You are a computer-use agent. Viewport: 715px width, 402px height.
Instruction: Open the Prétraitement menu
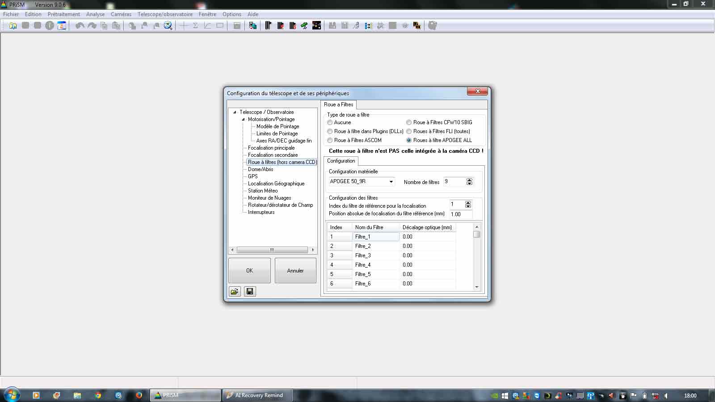point(63,14)
